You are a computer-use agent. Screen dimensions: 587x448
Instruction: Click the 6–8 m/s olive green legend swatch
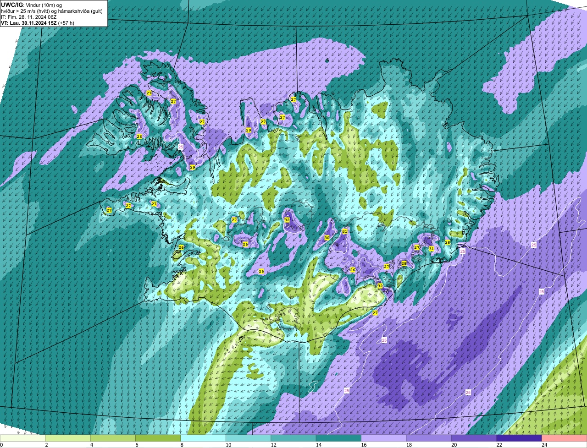tap(158, 438)
